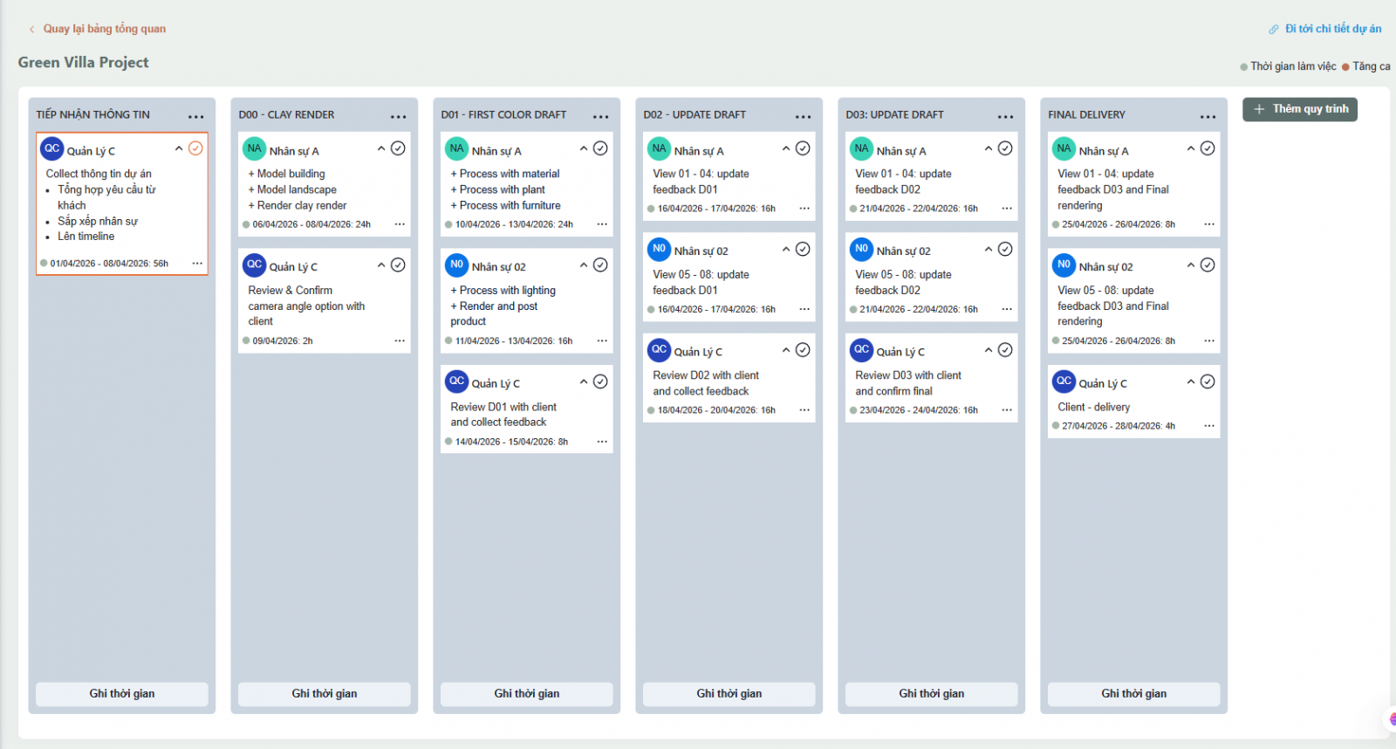Open three-dot menu of D00 - CLAY RENDER column

coord(398,116)
